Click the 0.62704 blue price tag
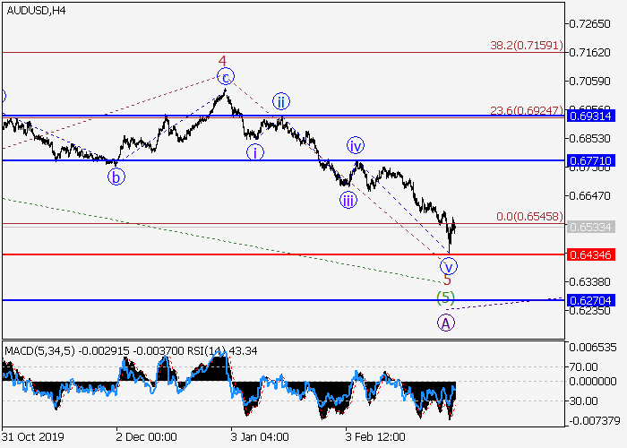This screenshot has height=448, width=627. [x=589, y=300]
